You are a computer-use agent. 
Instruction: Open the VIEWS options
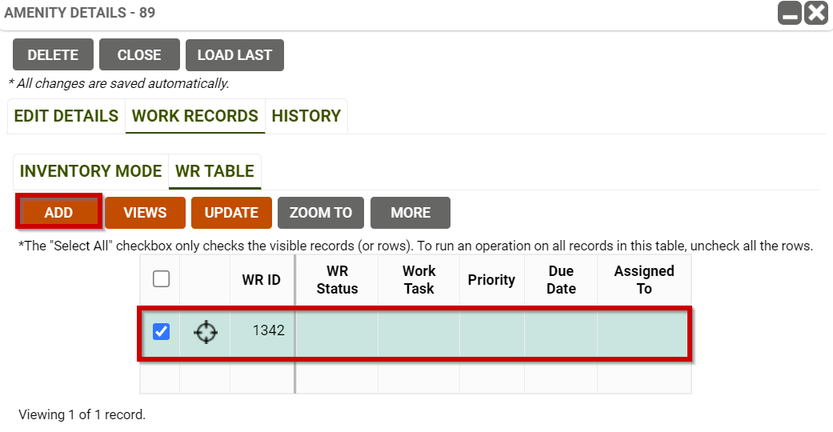pyautogui.click(x=145, y=213)
